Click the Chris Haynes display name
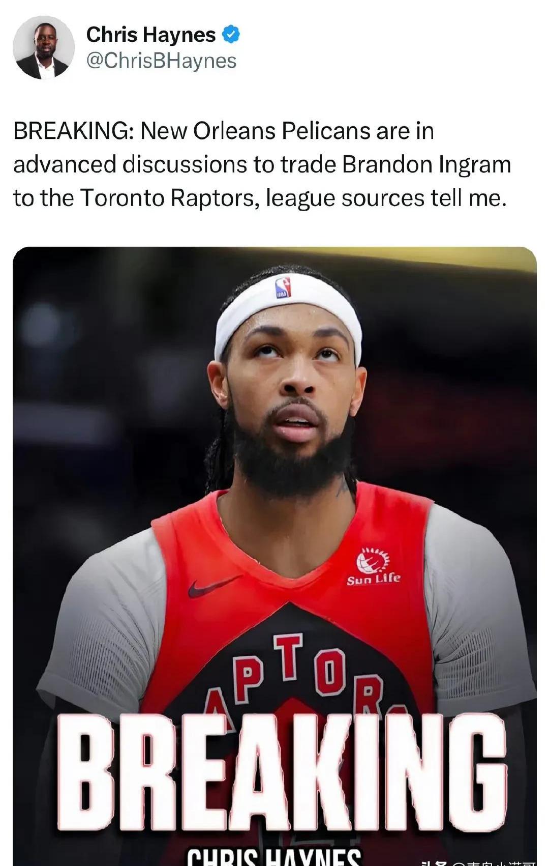 [151, 35]
